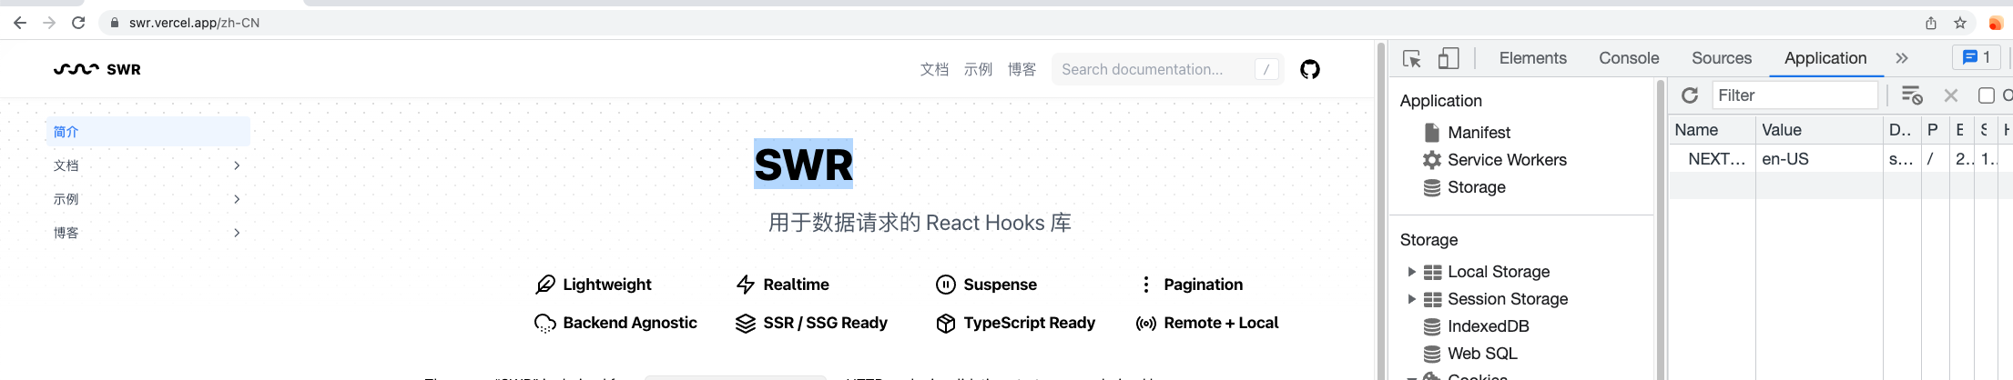The width and height of the screenshot is (2013, 380).
Task: Click the Lightweight feature icon
Action: pos(545,285)
